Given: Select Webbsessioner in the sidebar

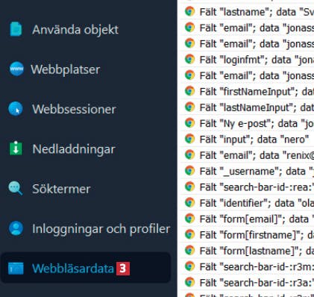Looking at the screenshot, I should [74, 109].
